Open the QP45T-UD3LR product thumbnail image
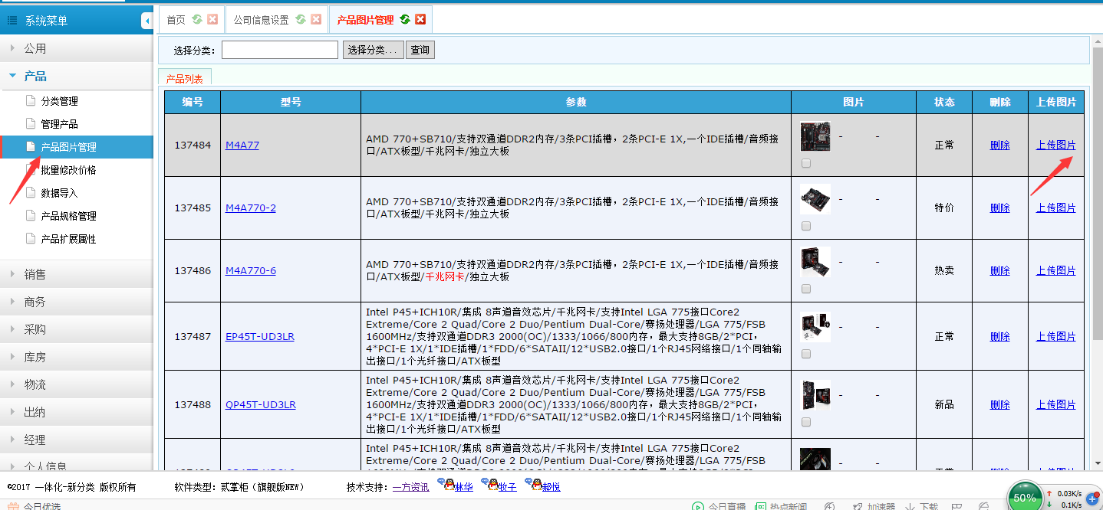The image size is (1103, 510). click(x=815, y=395)
